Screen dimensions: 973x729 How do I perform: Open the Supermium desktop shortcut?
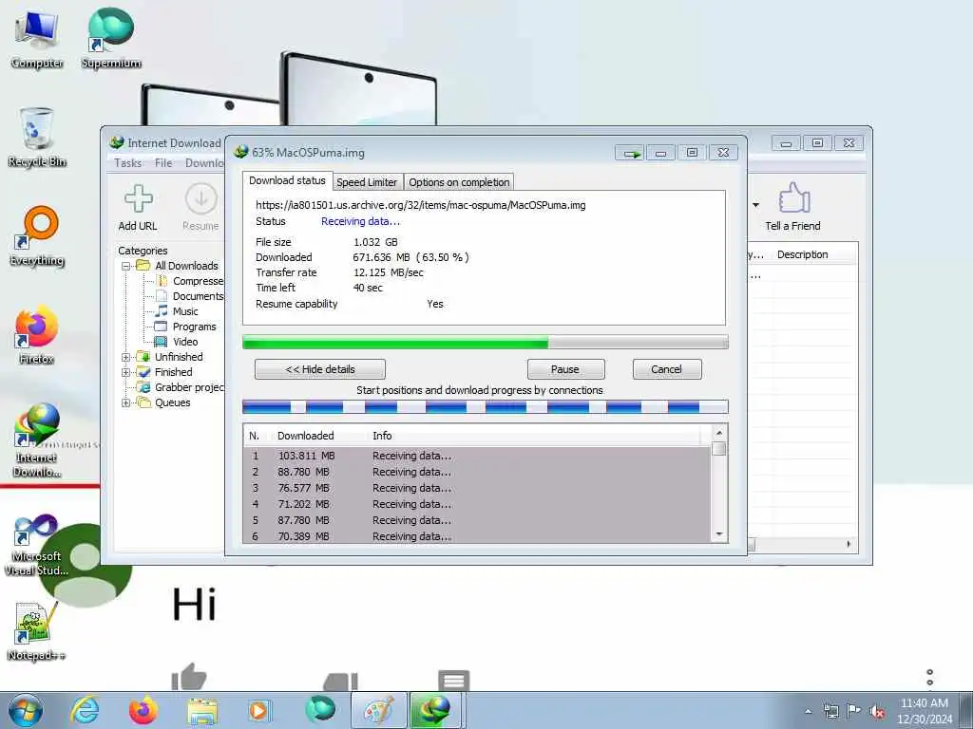(111, 39)
